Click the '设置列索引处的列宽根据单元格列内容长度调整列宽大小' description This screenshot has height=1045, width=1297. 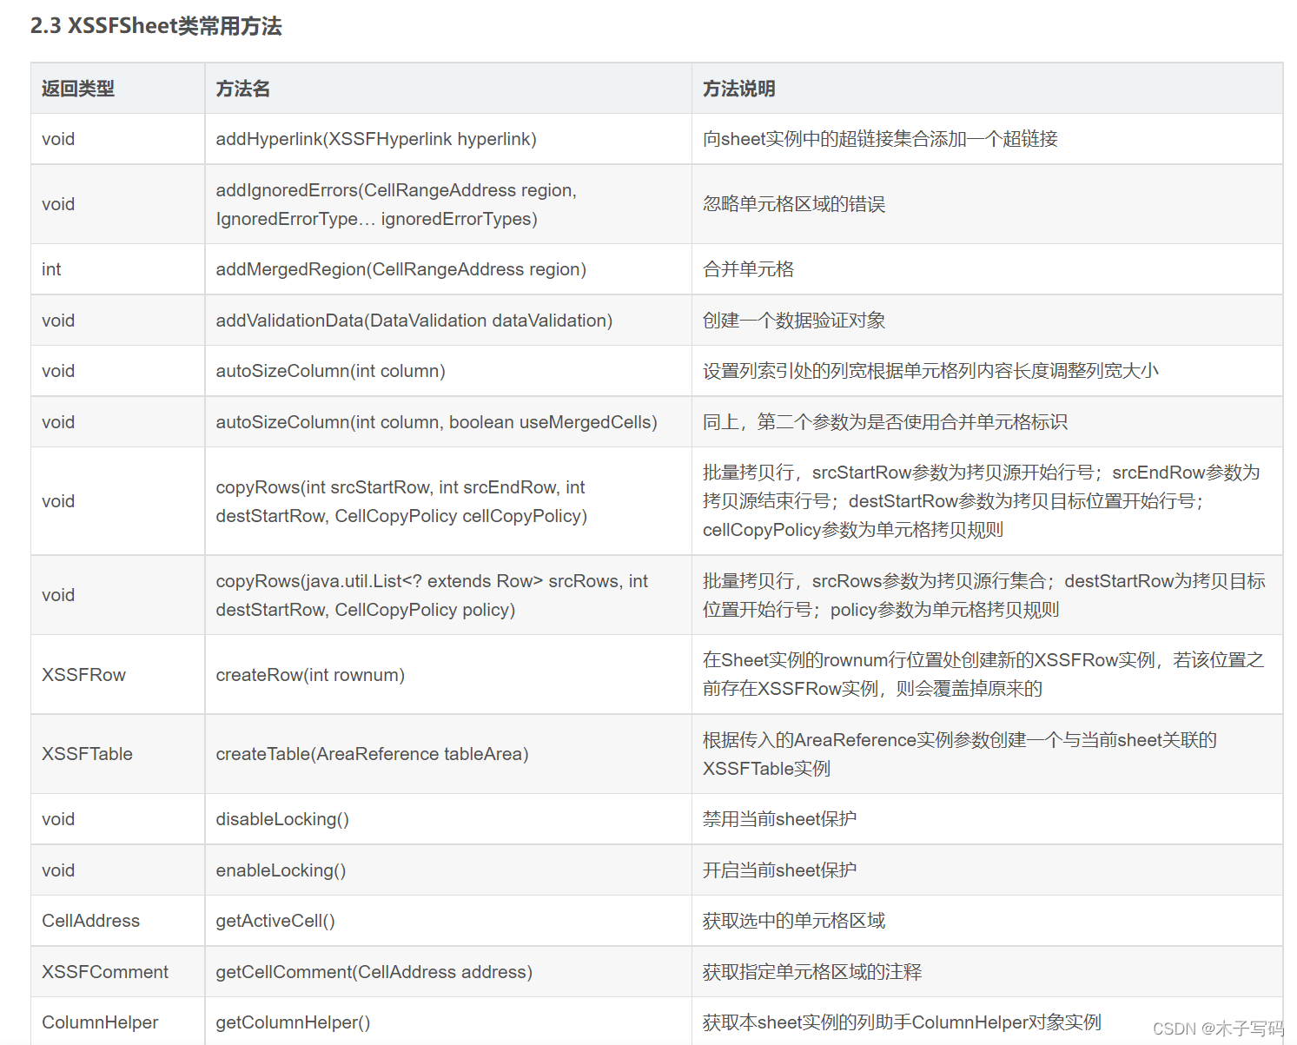(x=930, y=371)
